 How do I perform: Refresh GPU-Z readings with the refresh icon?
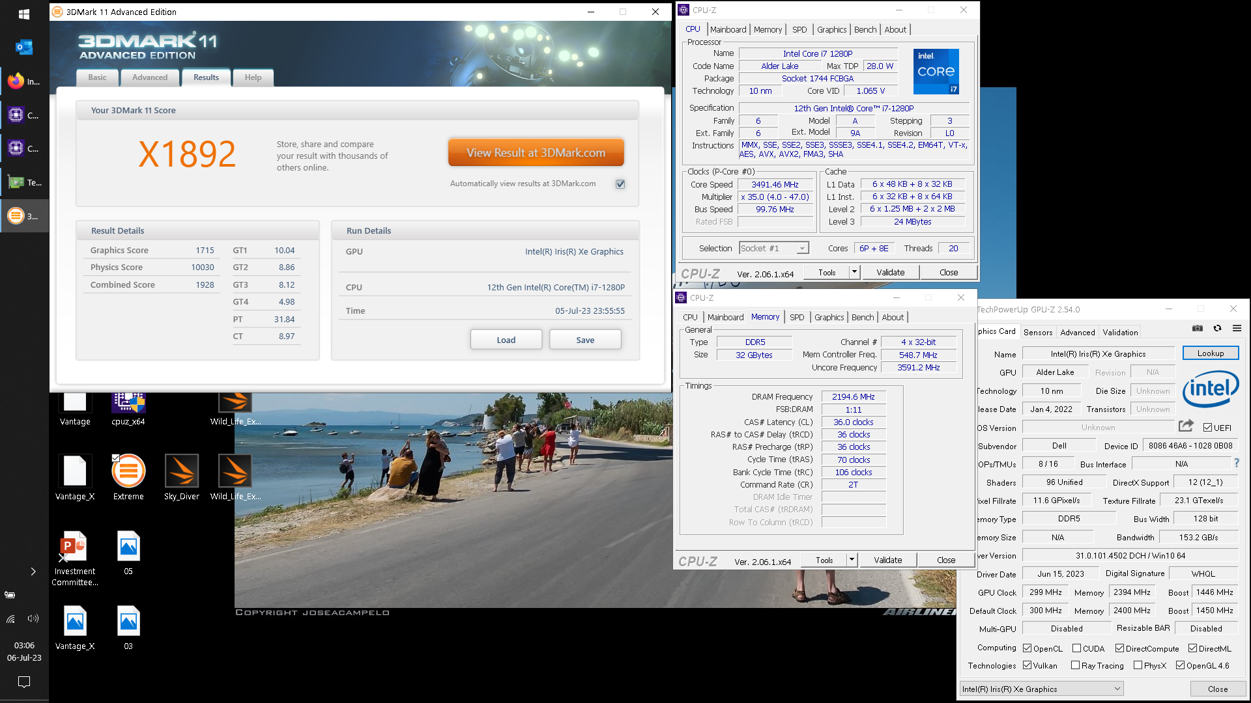pos(1217,328)
